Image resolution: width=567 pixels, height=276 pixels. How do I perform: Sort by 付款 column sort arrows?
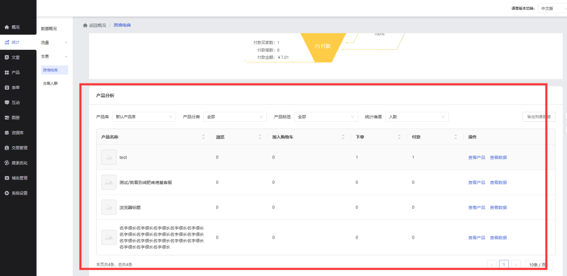click(455, 137)
